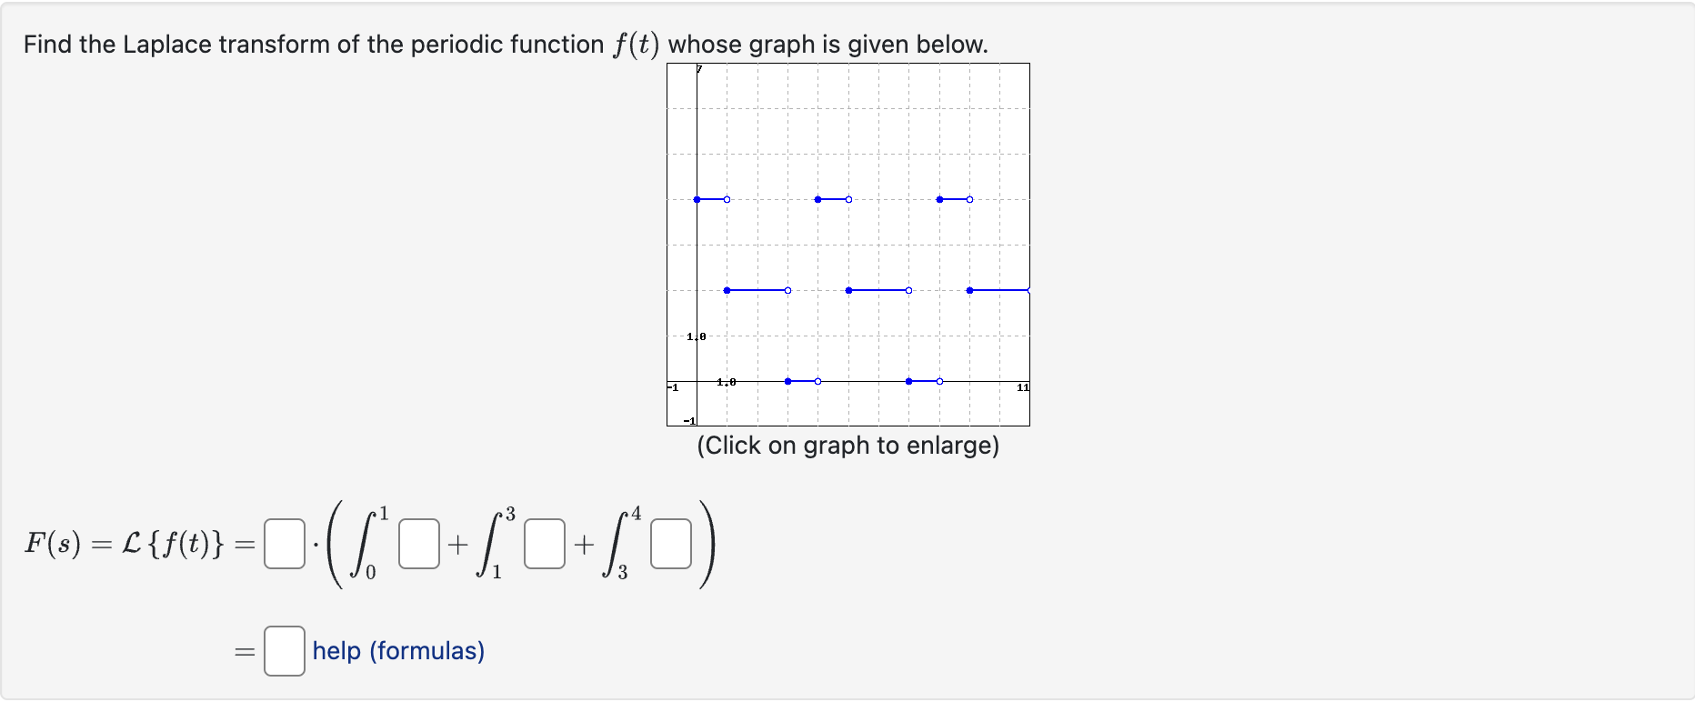This screenshot has height=702, width=1695.
Task: Click the upper horizontal segment on the graph
Action: click(709, 197)
